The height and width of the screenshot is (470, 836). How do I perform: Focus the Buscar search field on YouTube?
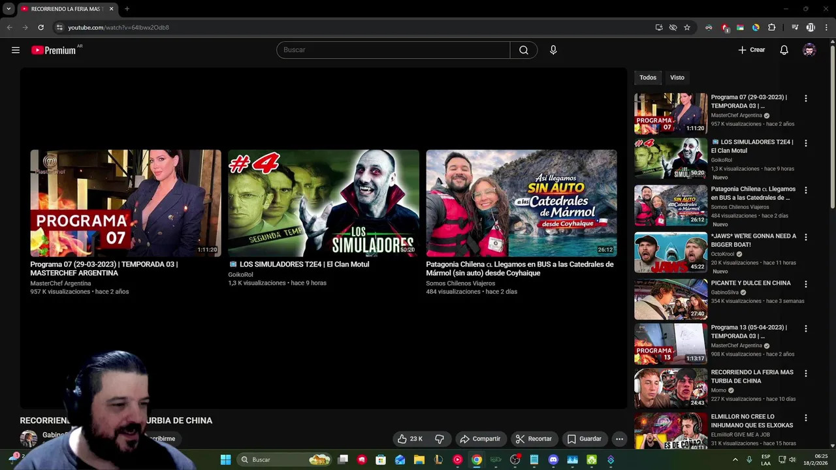(x=393, y=50)
